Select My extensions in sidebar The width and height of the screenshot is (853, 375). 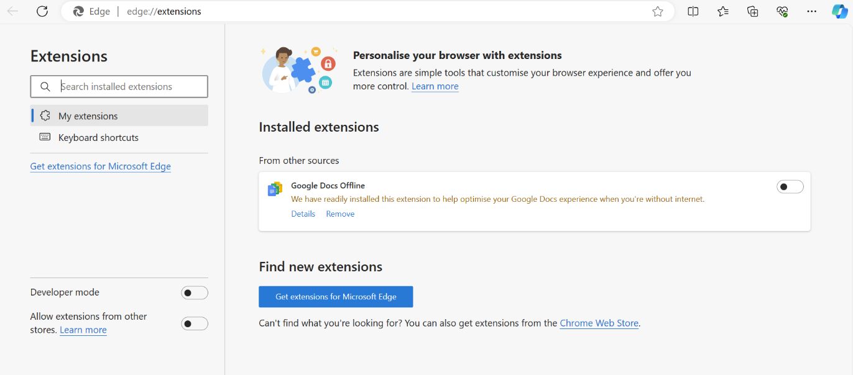click(119, 115)
